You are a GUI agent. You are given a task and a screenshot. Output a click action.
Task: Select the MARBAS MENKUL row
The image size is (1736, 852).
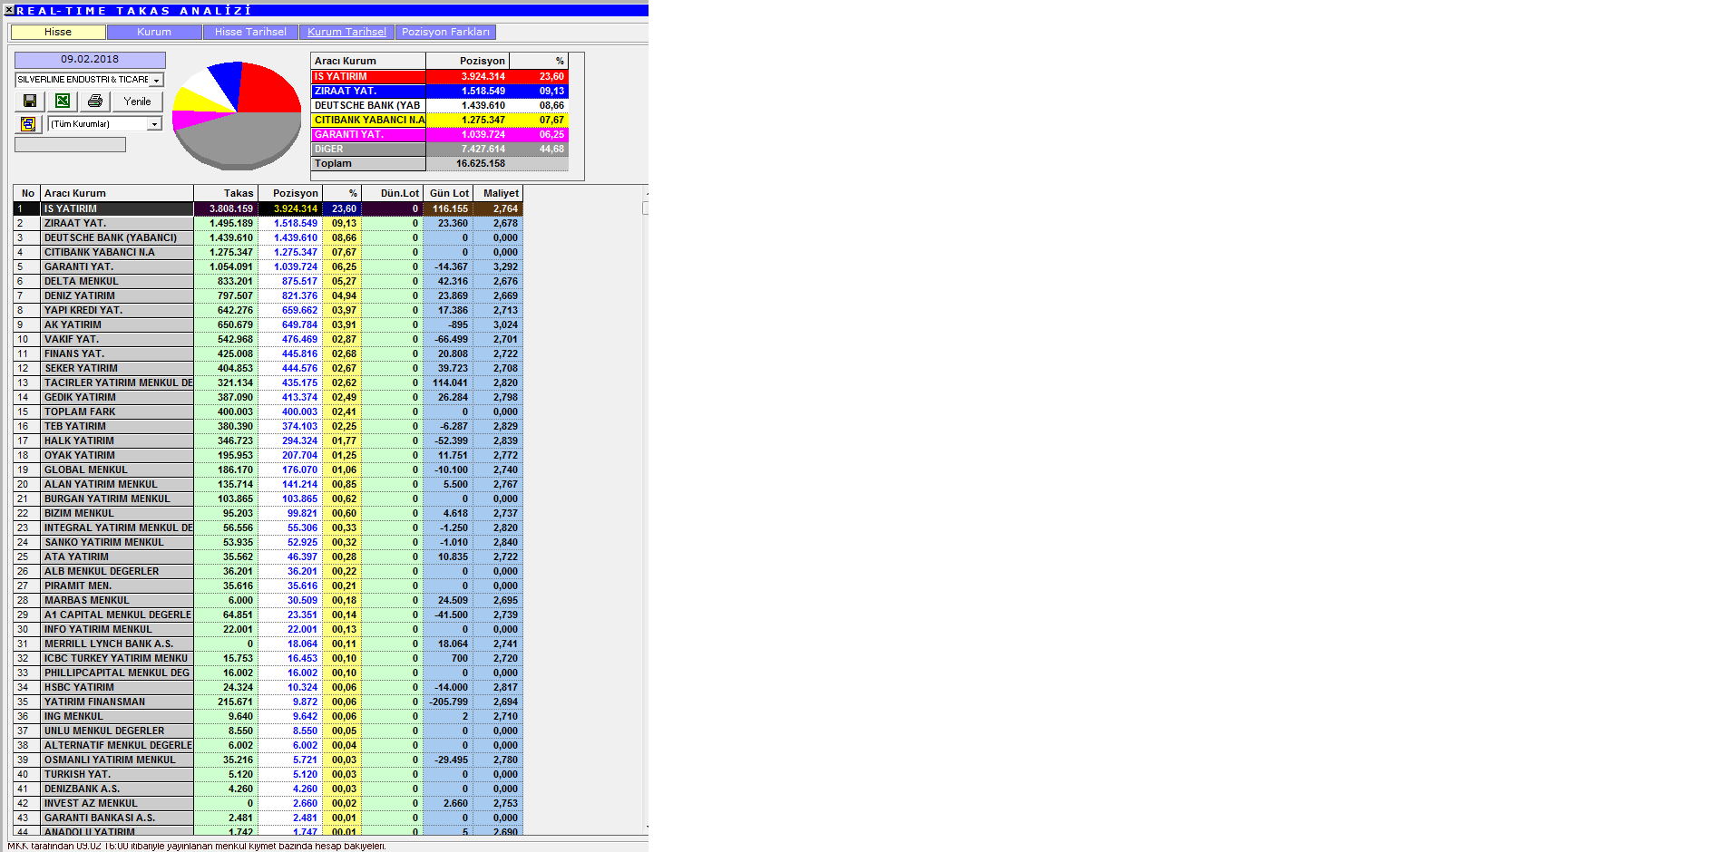pyautogui.click(x=268, y=600)
